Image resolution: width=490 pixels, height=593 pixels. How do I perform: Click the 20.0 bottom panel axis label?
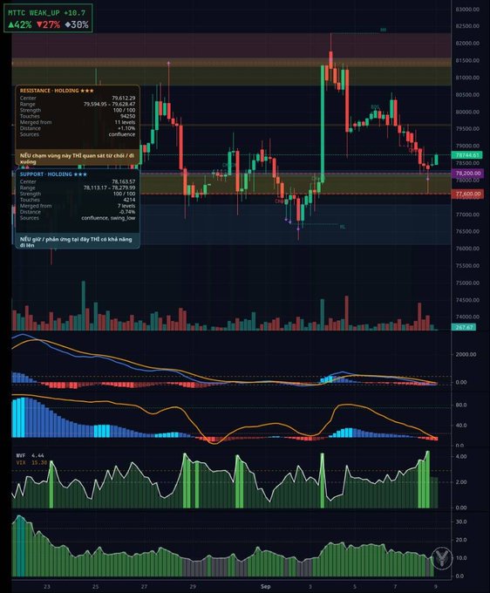tap(461, 540)
